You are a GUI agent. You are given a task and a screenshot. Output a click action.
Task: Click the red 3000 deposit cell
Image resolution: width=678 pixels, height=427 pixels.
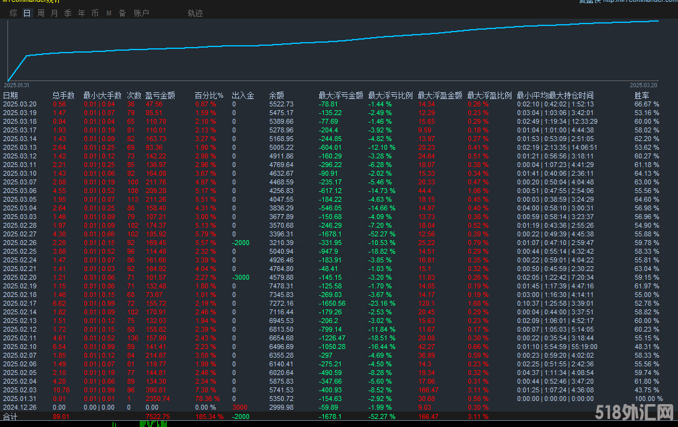[240, 407]
